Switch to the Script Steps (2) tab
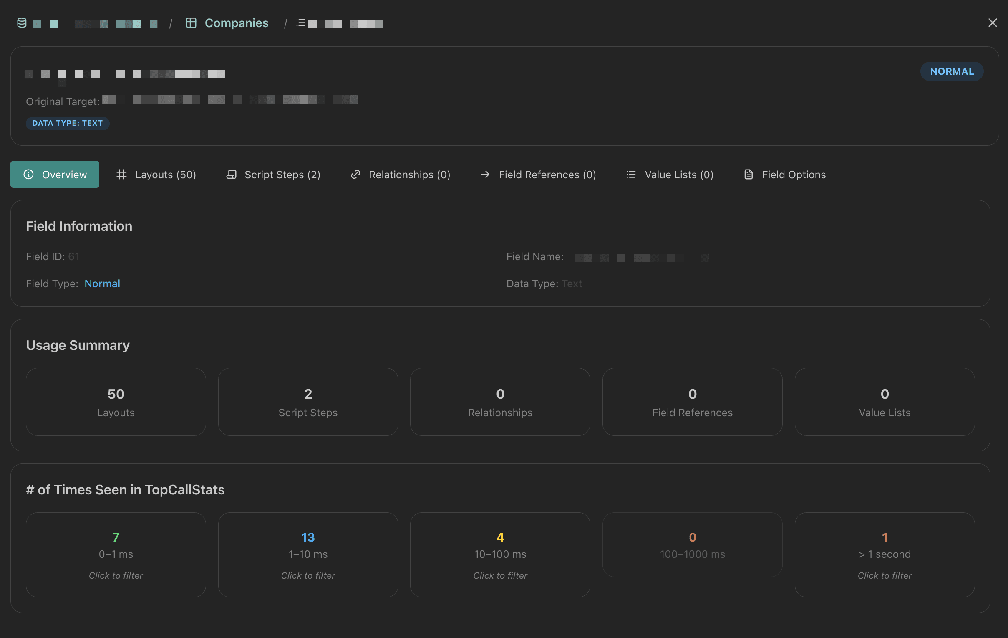The image size is (1008, 638). (x=282, y=174)
